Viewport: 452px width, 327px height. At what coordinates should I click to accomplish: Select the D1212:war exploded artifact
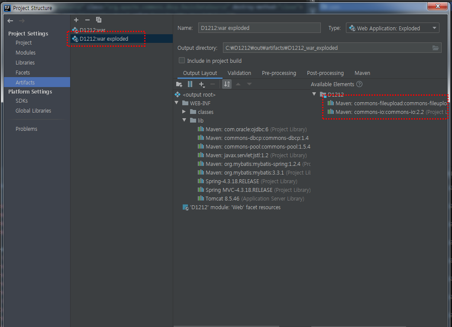point(121,39)
